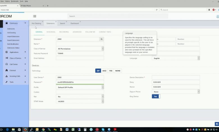The image size is (219, 132).
Task: Close the Hot Desking tab with its X
Action: click(x=43, y=21)
